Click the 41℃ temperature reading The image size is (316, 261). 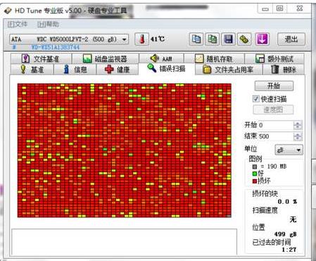[158, 39]
